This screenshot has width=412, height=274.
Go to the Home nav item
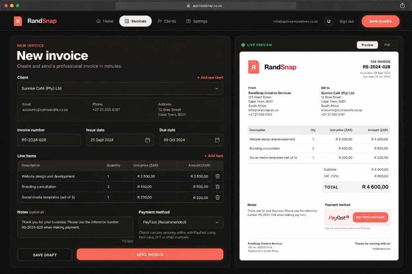(105, 21)
